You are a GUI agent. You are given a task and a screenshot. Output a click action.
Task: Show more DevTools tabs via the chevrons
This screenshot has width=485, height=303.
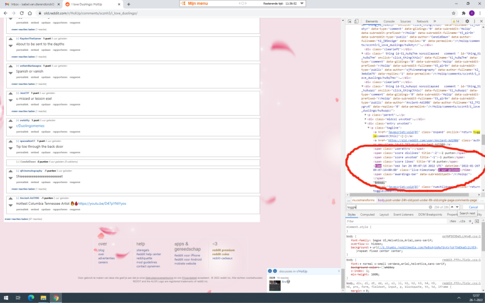(435, 21)
